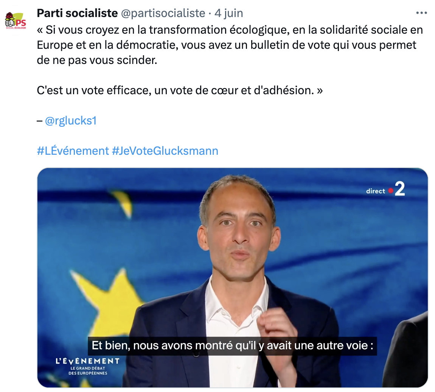The width and height of the screenshot is (435, 392).
Task: Open the tweet via the '4 juin' timestamp
Action: [229, 13]
